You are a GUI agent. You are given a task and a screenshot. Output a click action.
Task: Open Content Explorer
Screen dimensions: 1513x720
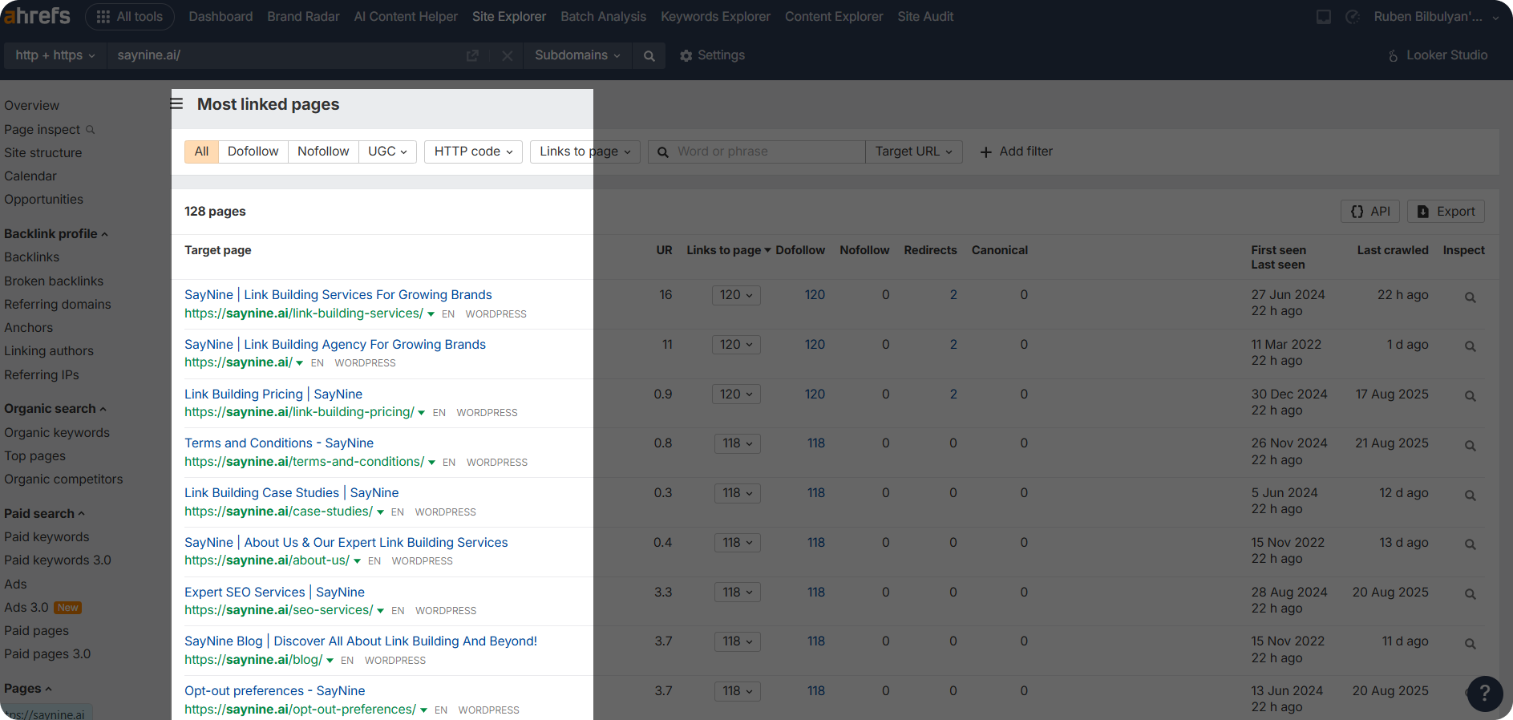point(834,17)
